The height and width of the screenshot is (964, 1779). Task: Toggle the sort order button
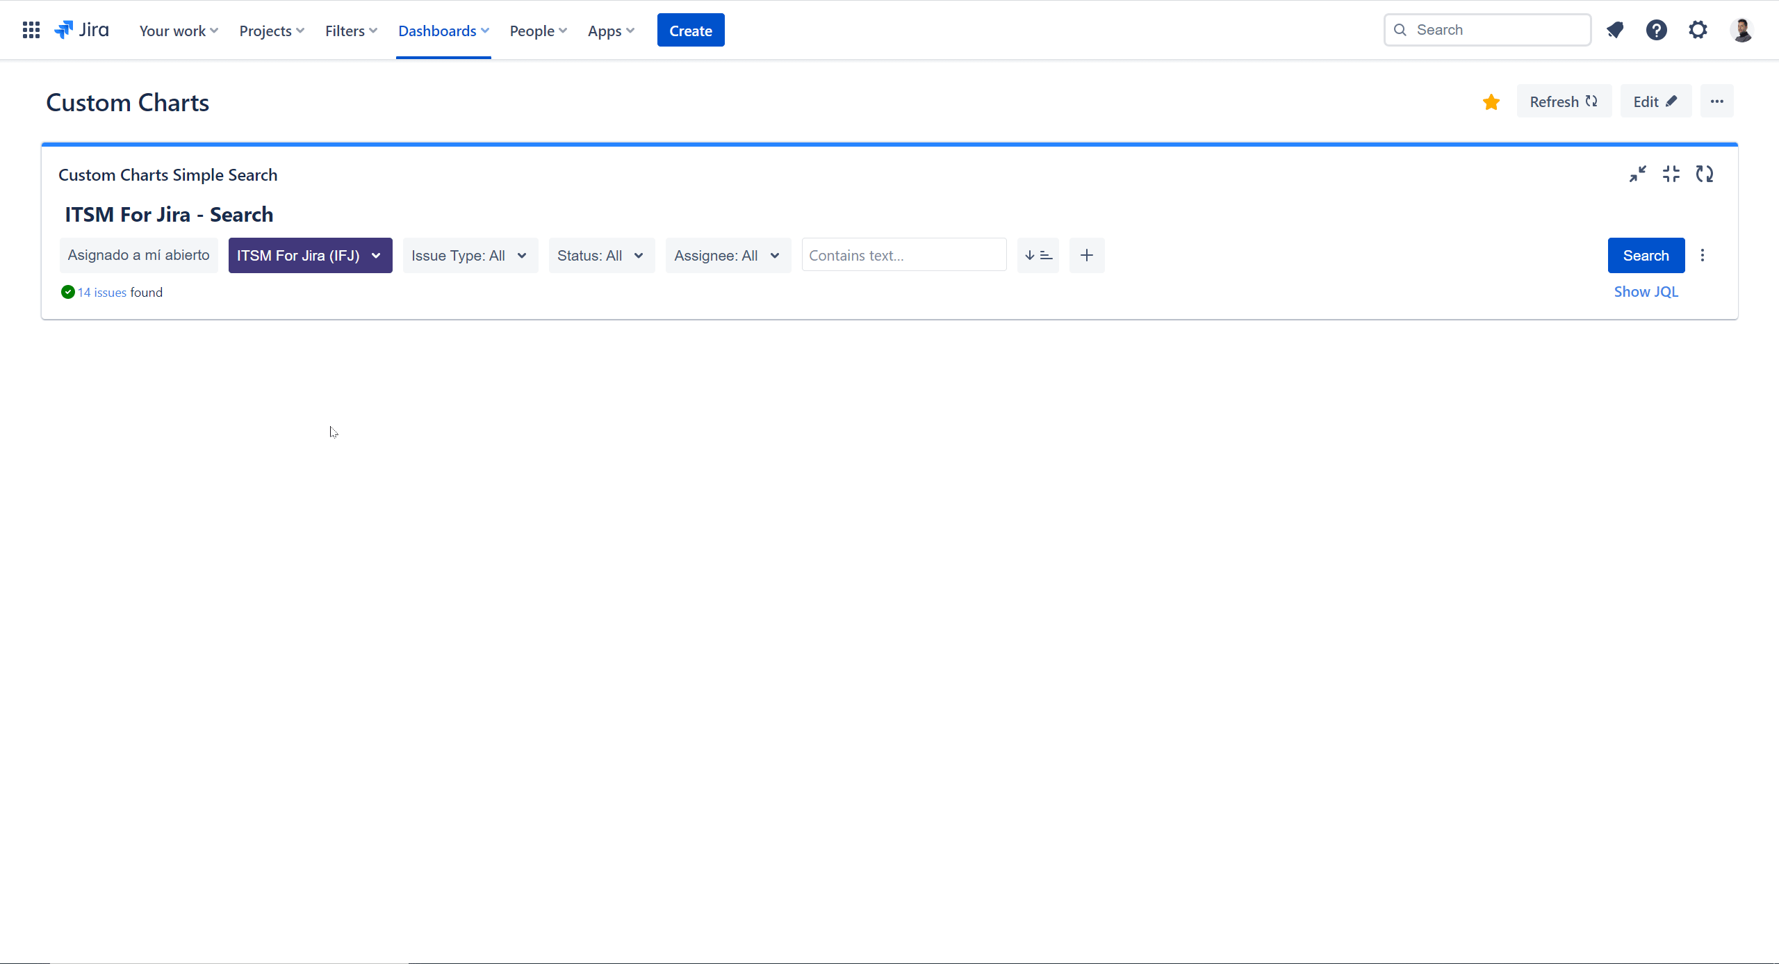(x=1038, y=255)
